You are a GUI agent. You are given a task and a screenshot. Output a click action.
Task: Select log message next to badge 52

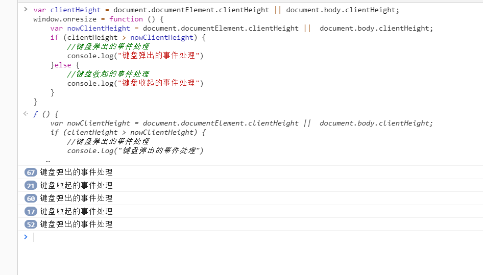(76, 224)
